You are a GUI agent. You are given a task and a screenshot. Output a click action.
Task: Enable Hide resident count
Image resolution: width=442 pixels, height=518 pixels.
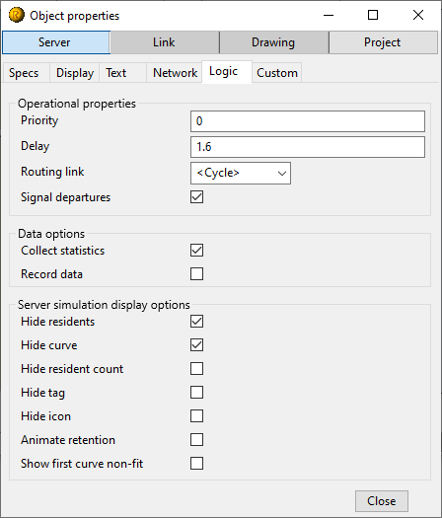196,369
